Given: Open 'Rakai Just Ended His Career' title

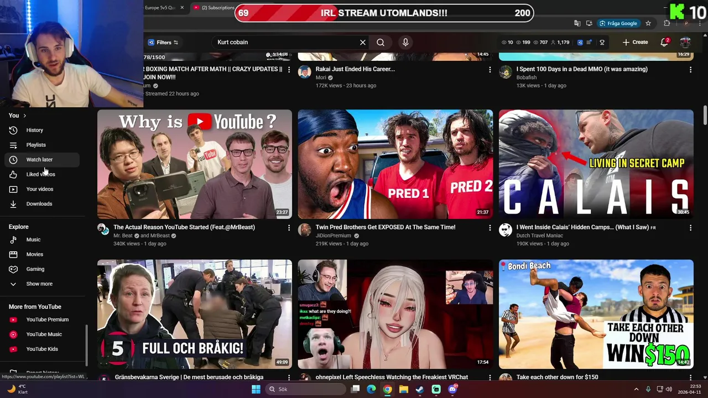Looking at the screenshot, I should pyautogui.click(x=355, y=69).
